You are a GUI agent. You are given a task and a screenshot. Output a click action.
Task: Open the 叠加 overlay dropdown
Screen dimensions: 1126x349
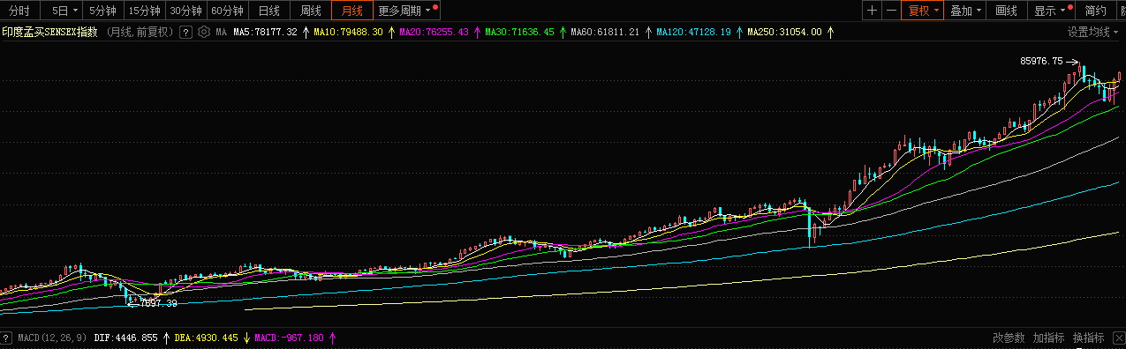[966, 11]
